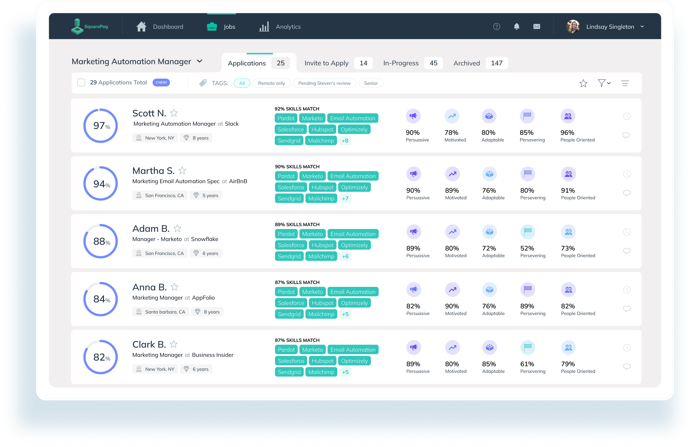Click the favorites star filter icon in toolbar
The height and width of the screenshot is (447, 692).
(x=584, y=83)
